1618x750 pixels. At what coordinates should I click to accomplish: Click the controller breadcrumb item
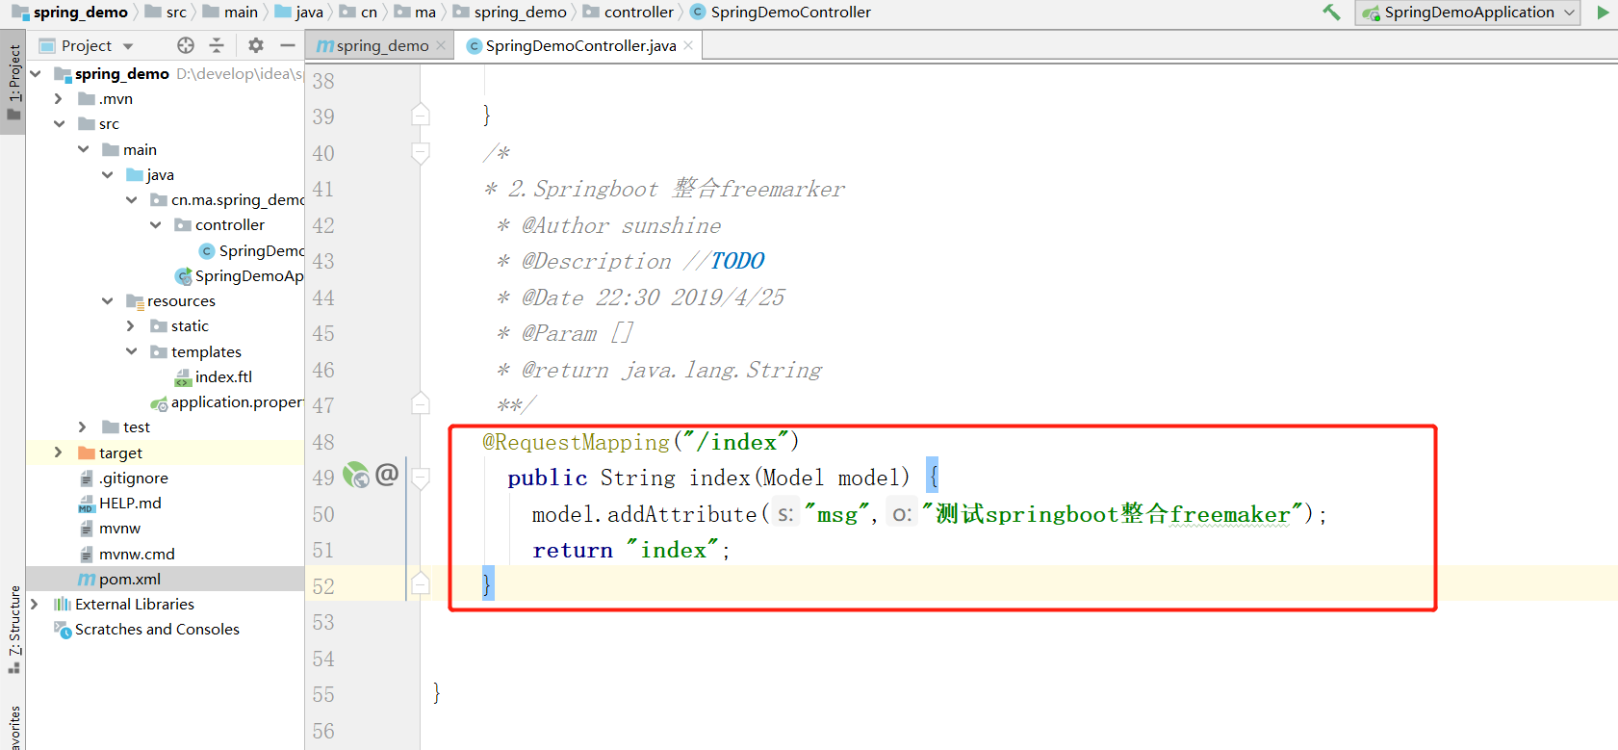(x=629, y=12)
